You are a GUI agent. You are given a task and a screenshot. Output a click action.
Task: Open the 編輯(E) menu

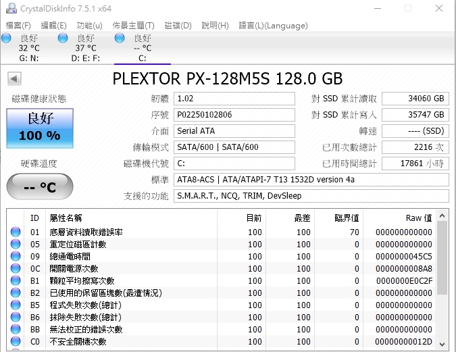point(53,26)
